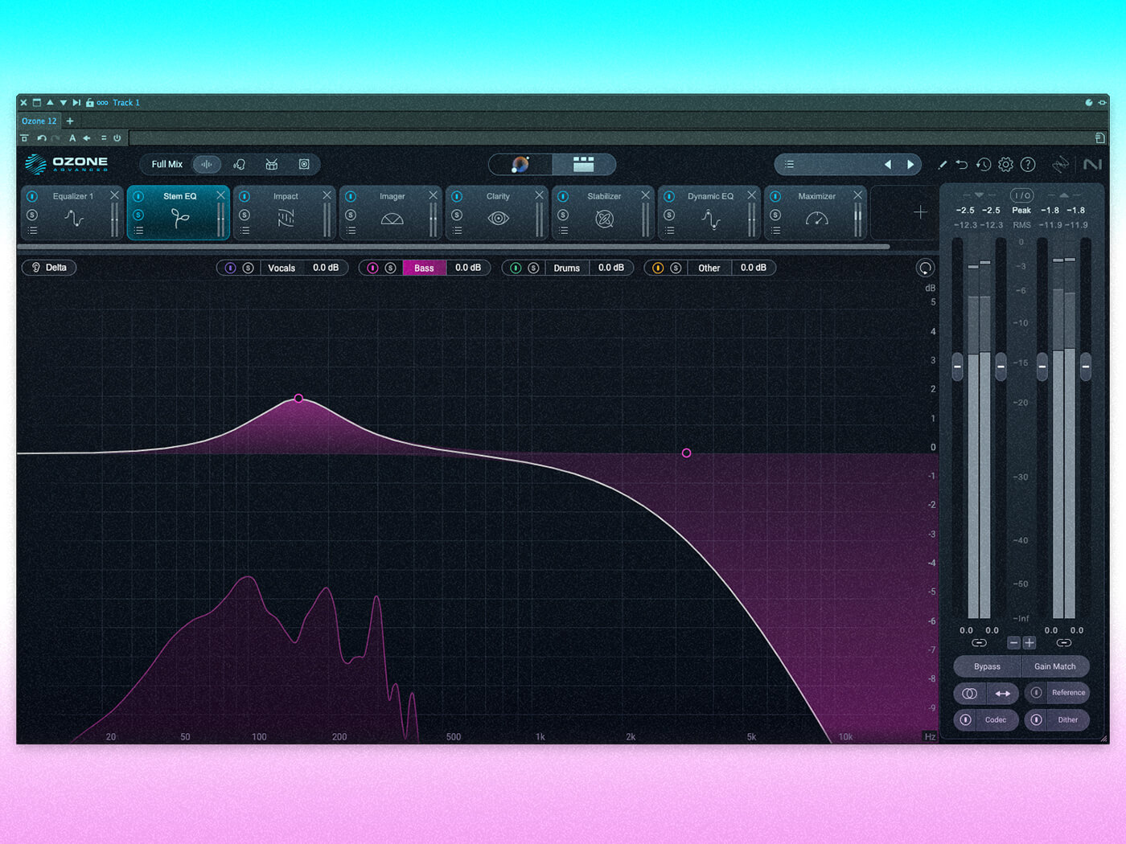Viewport: 1126px width, 844px height.
Task: Toggle power on the Vocals stem
Action: [x=230, y=268]
